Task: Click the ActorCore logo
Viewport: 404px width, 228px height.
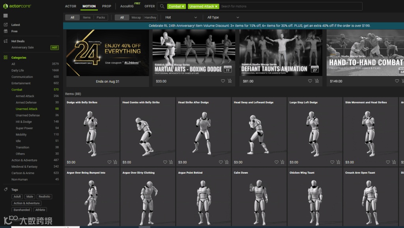Action: [x=17, y=6]
